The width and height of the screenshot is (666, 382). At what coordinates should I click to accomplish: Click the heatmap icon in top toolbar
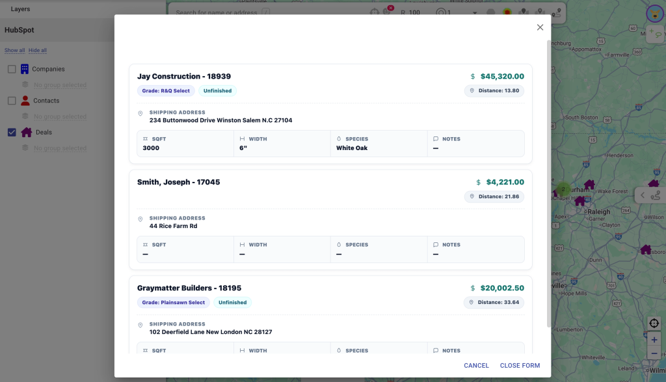click(x=507, y=12)
